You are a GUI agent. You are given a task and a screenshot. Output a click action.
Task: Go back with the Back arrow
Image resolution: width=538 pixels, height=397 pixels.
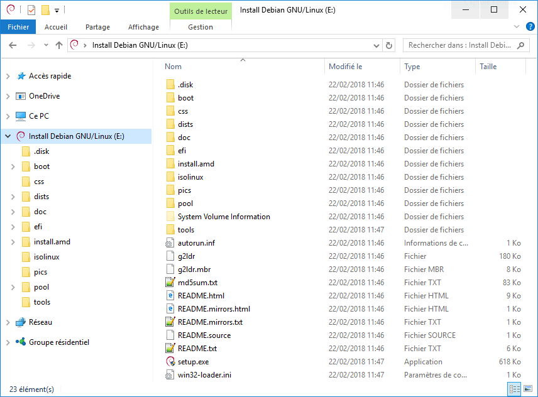click(13, 45)
